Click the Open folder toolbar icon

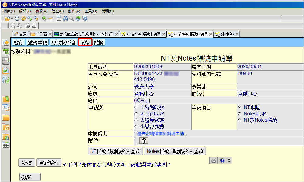pyautogui.click(x=7, y=19)
